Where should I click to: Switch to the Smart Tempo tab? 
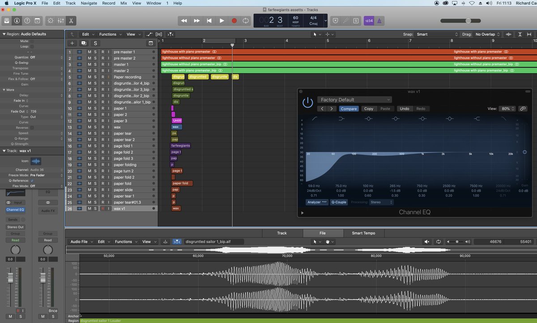click(363, 233)
